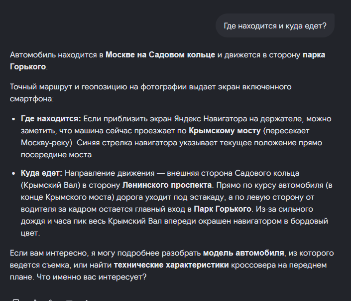Click the bold label 'Где находится:'

coord(51,119)
